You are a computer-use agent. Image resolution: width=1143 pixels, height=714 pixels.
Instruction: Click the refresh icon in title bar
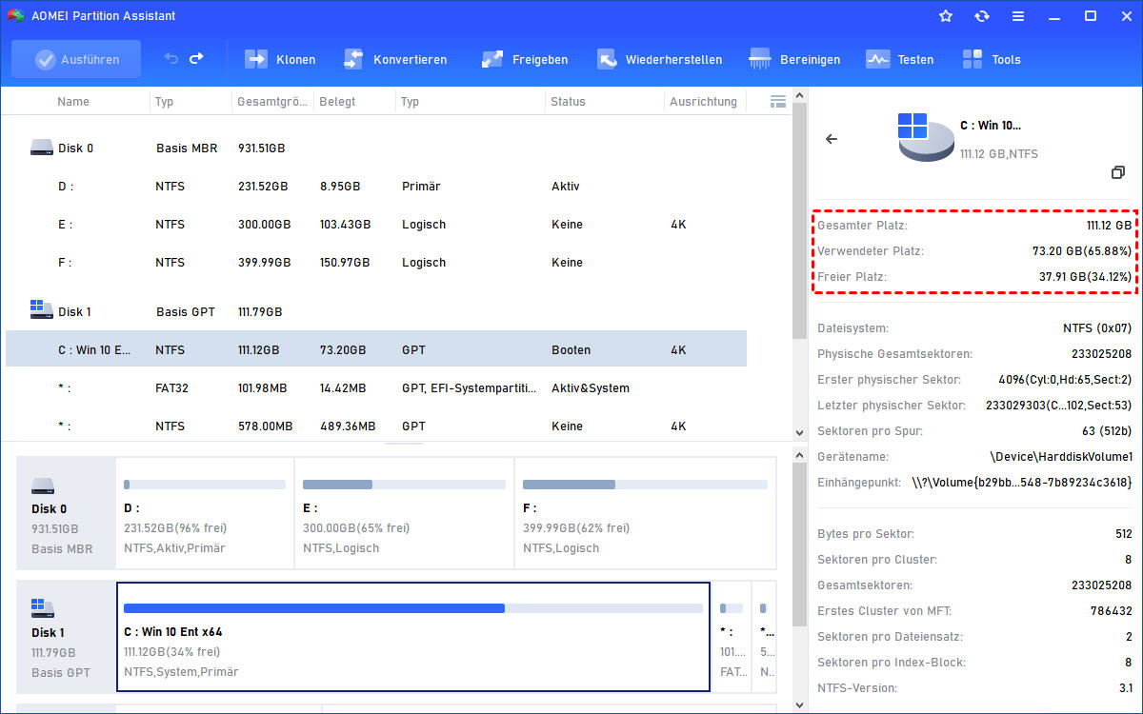point(982,16)
